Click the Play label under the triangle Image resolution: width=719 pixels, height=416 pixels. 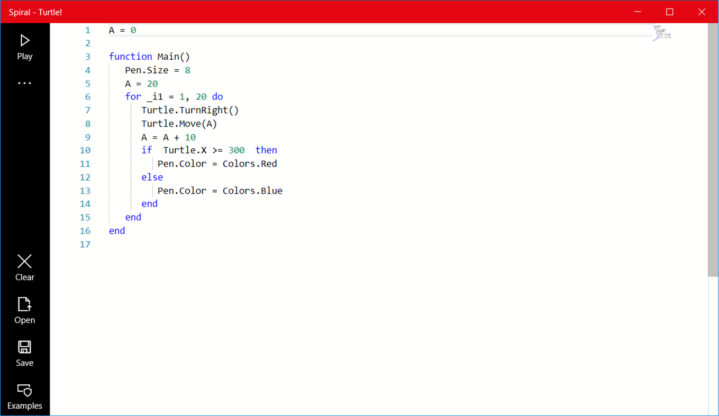[x=24, y=56]
